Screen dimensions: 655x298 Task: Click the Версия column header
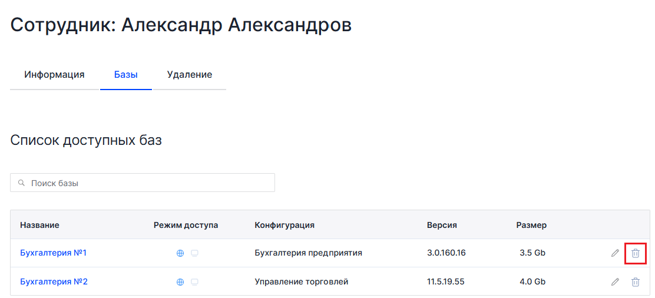click(442, 226)
